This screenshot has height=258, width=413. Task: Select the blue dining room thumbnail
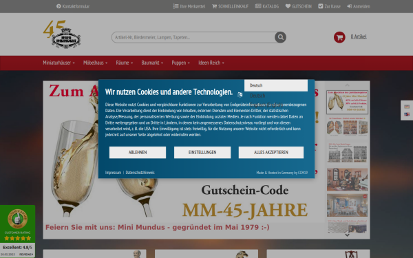(347, 205)
